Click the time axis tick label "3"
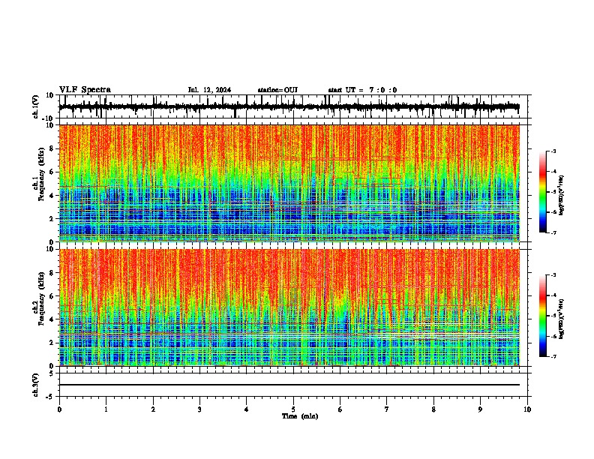This screenshot has width=594, height=459. (199, 409)
